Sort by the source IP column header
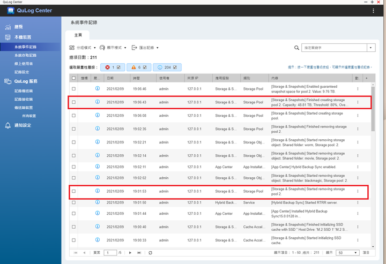Screen dimensions: 386x264 [198, 78]
